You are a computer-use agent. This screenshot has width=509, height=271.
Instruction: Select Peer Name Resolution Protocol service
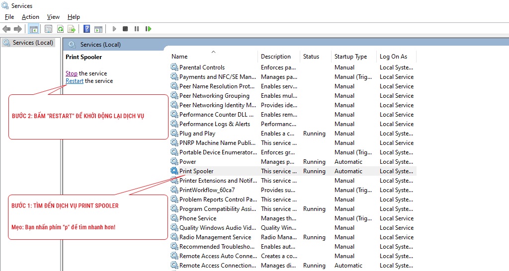pos(293,86)
